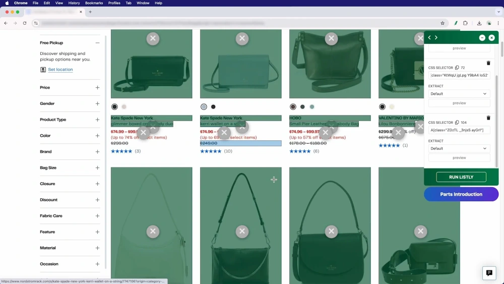Collapse the Free Pickup filter
Image resolution: width=504 pixels, height=284 pixels.
click(x=97, y=43)
